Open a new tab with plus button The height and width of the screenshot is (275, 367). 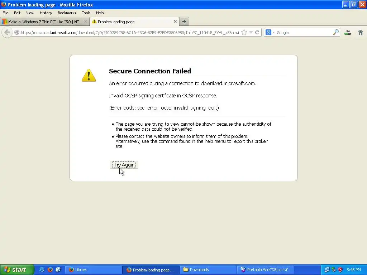tap(184, 21)
